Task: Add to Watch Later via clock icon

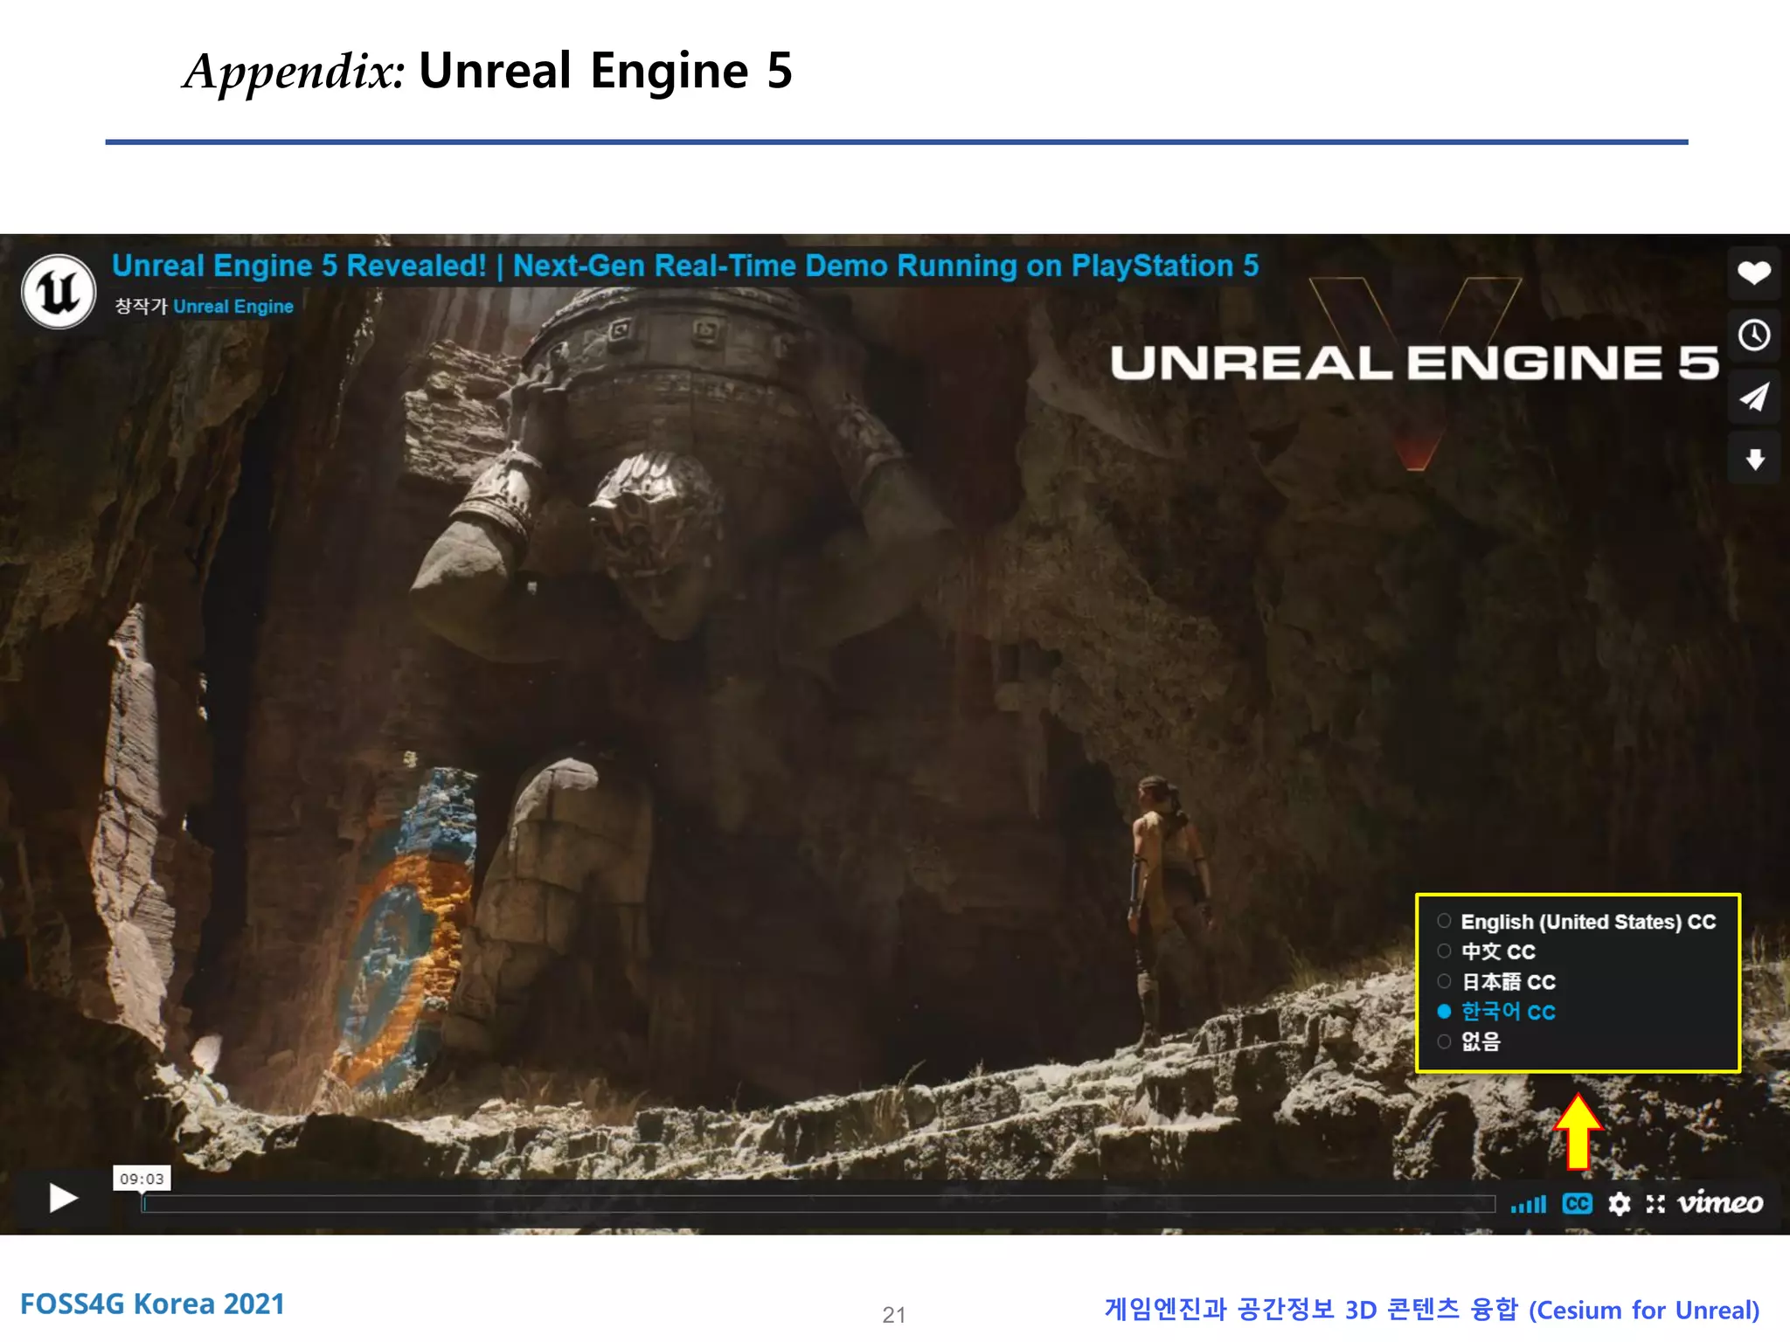Action: (1753, 335)
